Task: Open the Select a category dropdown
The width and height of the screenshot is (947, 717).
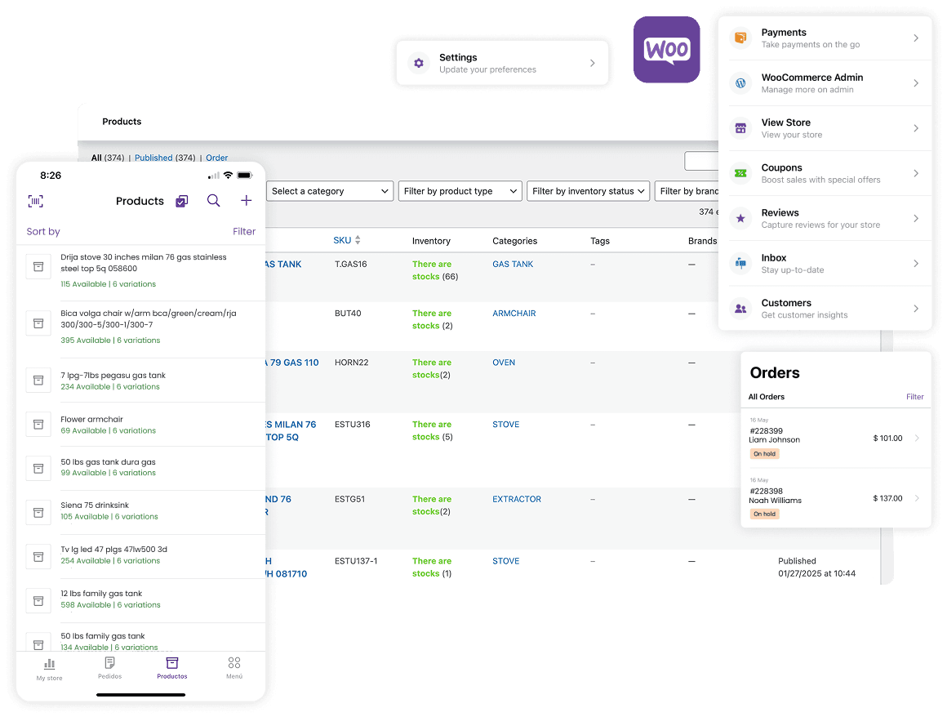Action: (330, 191)
